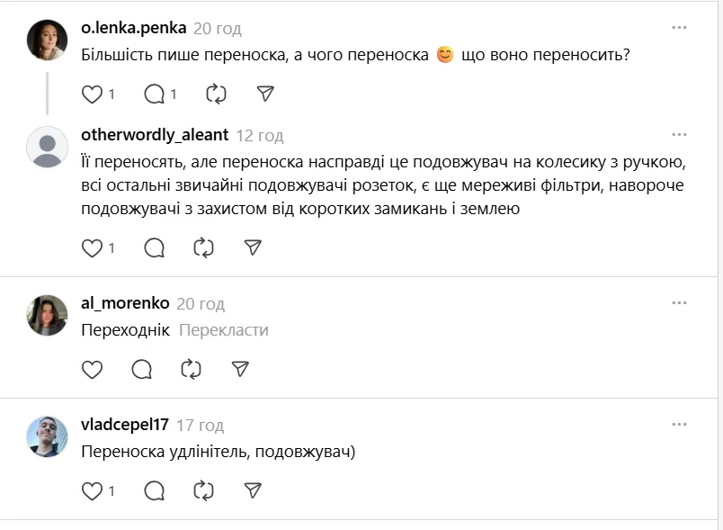Share o.lenka.penka's comment
Viewport: 723px width, 530px height.
point(264,94)
